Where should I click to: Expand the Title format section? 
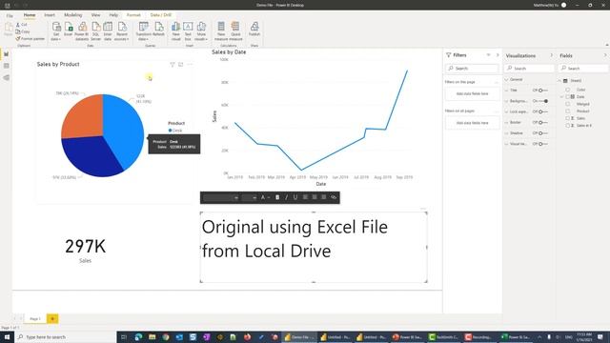[506, 91]
